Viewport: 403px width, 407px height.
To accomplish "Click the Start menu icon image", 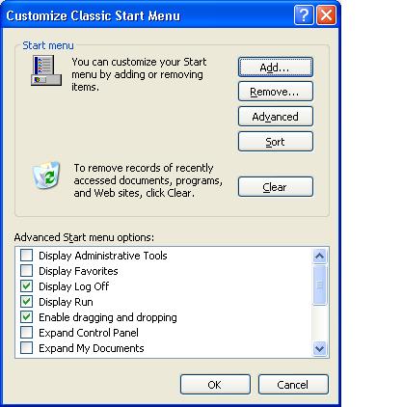I will (46, 70).
